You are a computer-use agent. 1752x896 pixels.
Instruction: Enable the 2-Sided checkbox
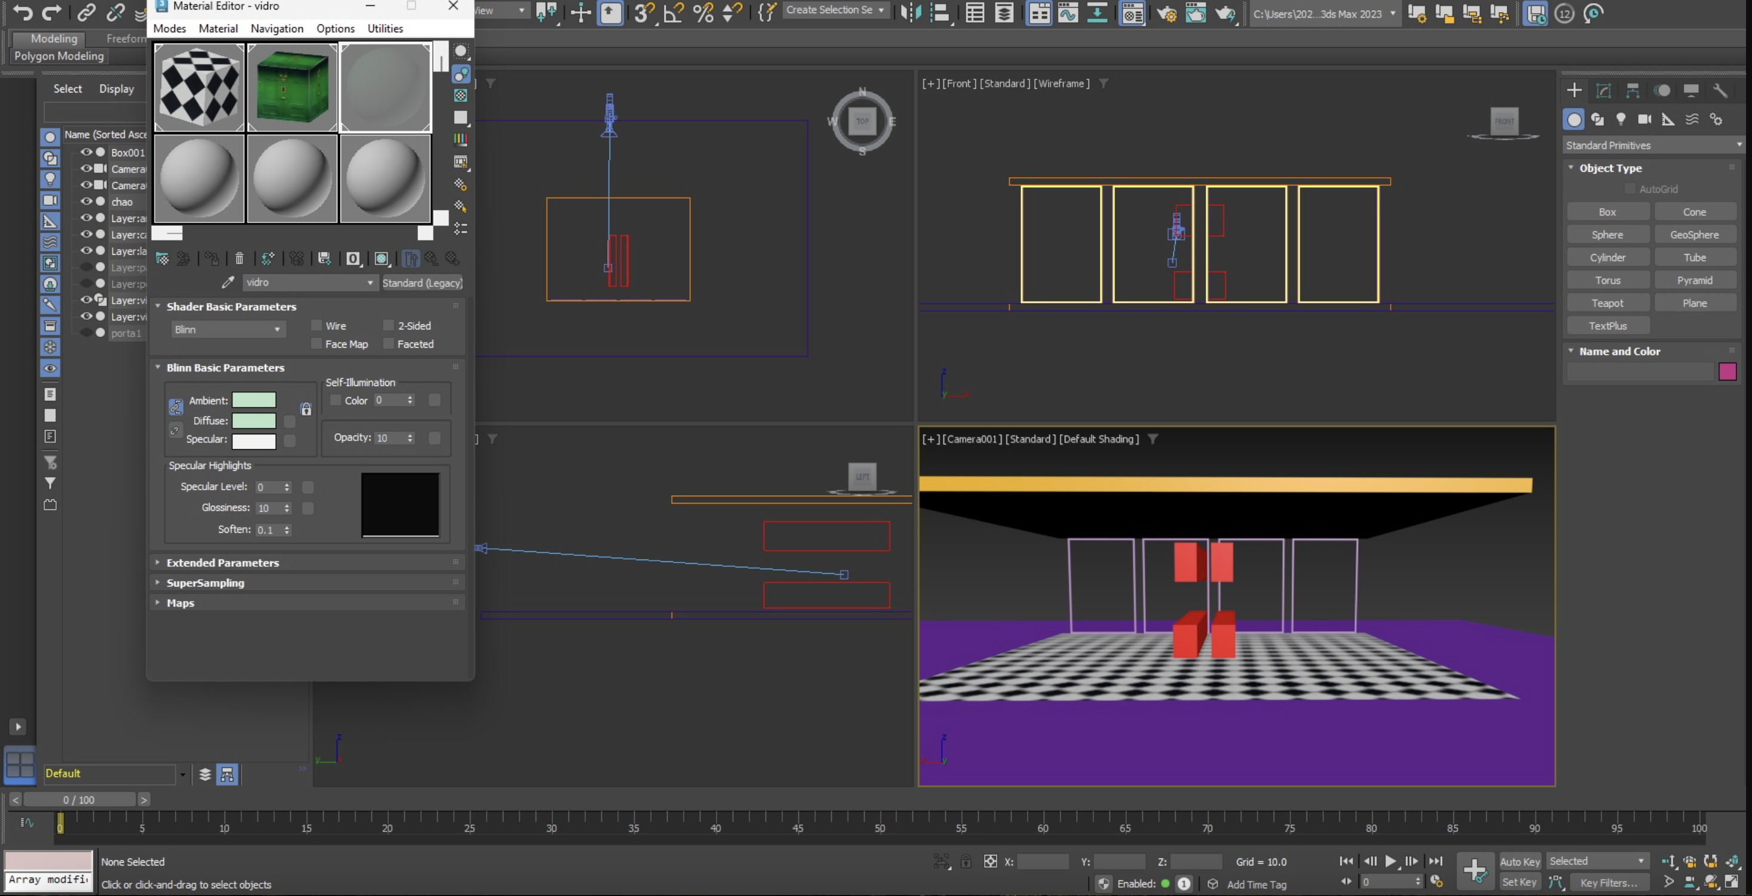click(388, 325)
